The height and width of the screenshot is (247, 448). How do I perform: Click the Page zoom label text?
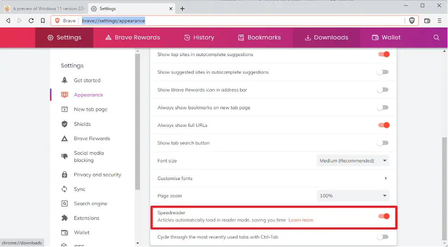(x=169, y=196)
